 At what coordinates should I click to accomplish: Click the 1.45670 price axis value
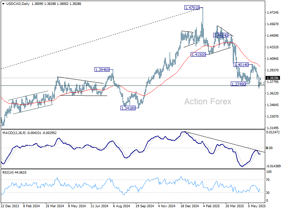pyautogui.click(x=273, y=24)
